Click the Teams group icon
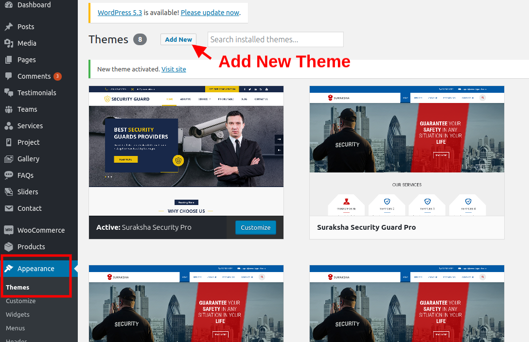Image resolution: width=529 pixels, height=342 pixels. (9, 109)
